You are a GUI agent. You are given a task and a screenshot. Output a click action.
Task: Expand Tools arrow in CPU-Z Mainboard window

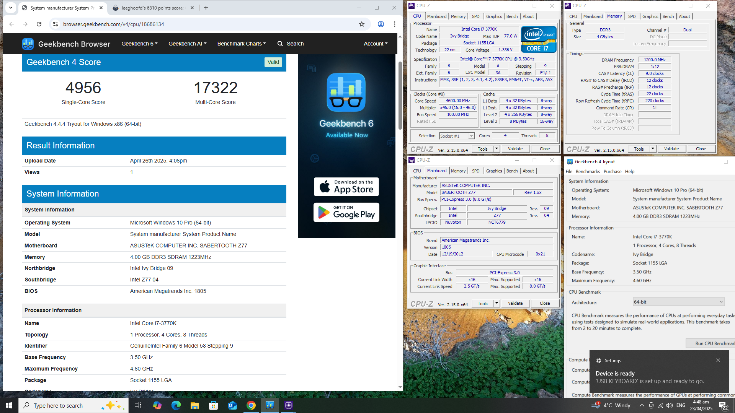point(497,303)
